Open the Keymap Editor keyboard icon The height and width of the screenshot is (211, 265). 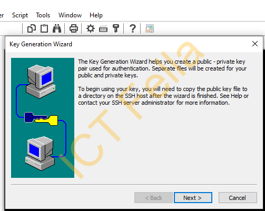click(103, 28)
